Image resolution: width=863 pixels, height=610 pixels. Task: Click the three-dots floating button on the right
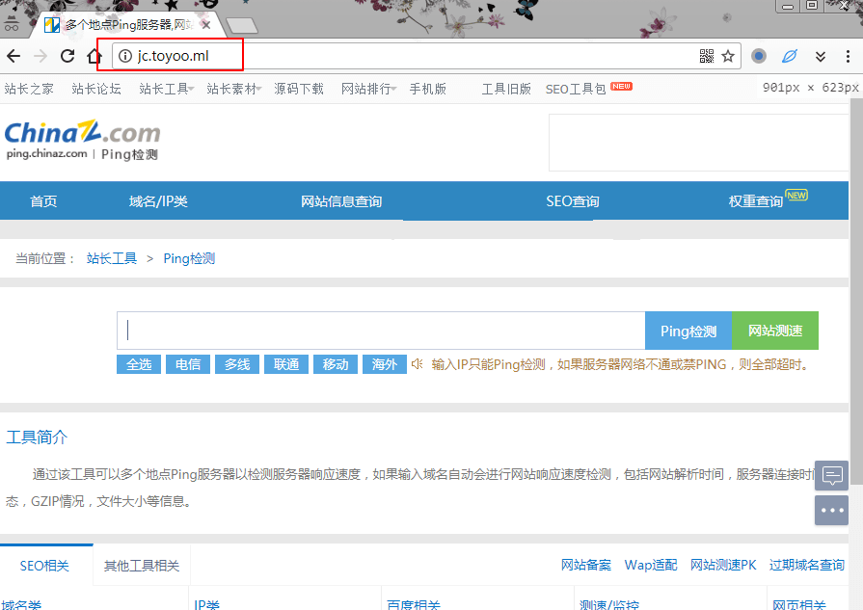pyautogui.click(x=831, y=510)
